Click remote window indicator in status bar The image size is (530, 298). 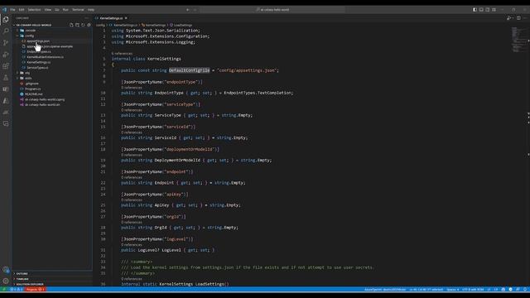pos(3,290)
